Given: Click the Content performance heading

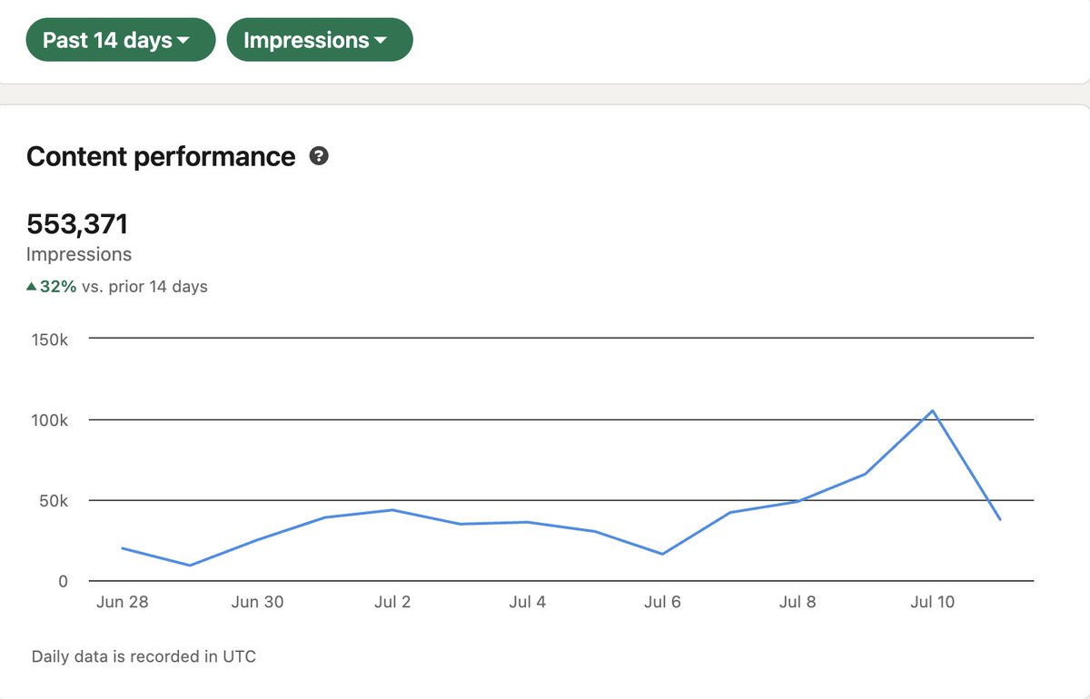Looking at the screenshot, I should 160,156.
